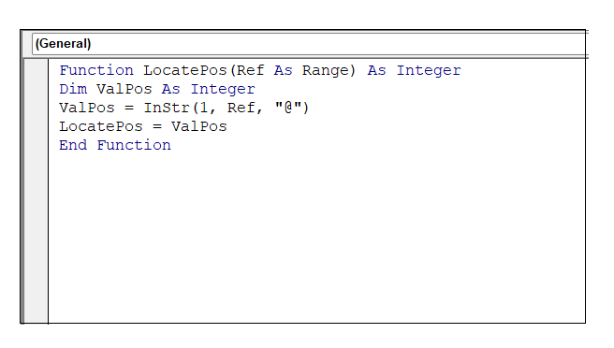Toggle breakpoint in margin beside InStr line
Viewport: 614px width, 348px height.
point(36,108)
